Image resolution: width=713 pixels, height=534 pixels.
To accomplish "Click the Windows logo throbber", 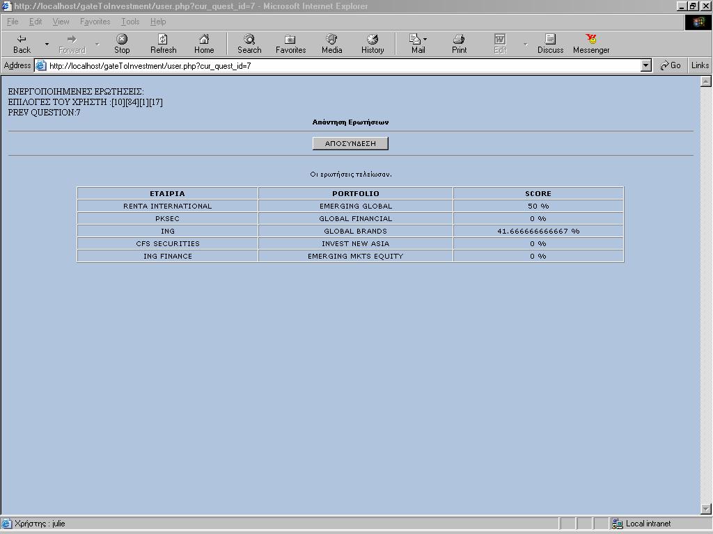I will tap(698, 22).
